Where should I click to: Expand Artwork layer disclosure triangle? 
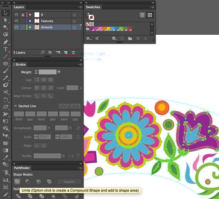point(30,27)
